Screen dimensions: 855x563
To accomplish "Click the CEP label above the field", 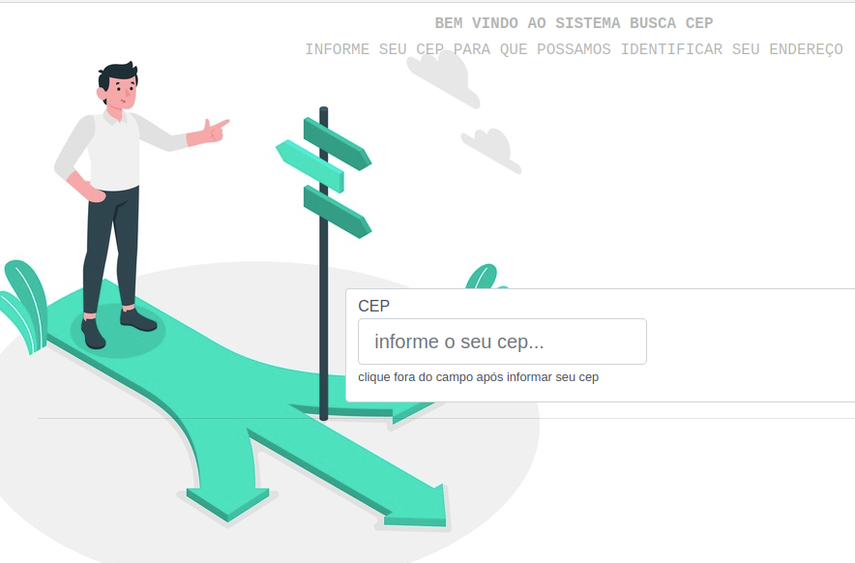I will point(373,306).
